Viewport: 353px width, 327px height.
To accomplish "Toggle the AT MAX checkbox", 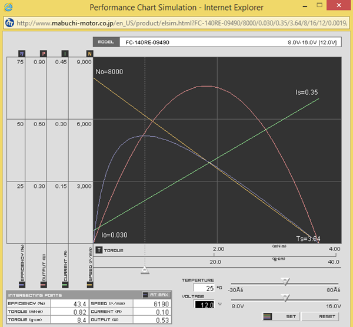I will pos(146,295).
